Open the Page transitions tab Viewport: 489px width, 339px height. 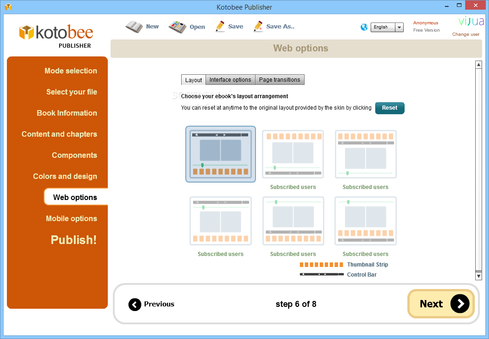point(279,80)
